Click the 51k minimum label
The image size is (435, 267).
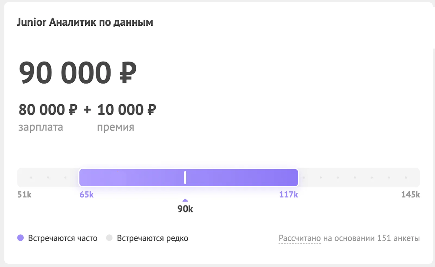(25, 195)
